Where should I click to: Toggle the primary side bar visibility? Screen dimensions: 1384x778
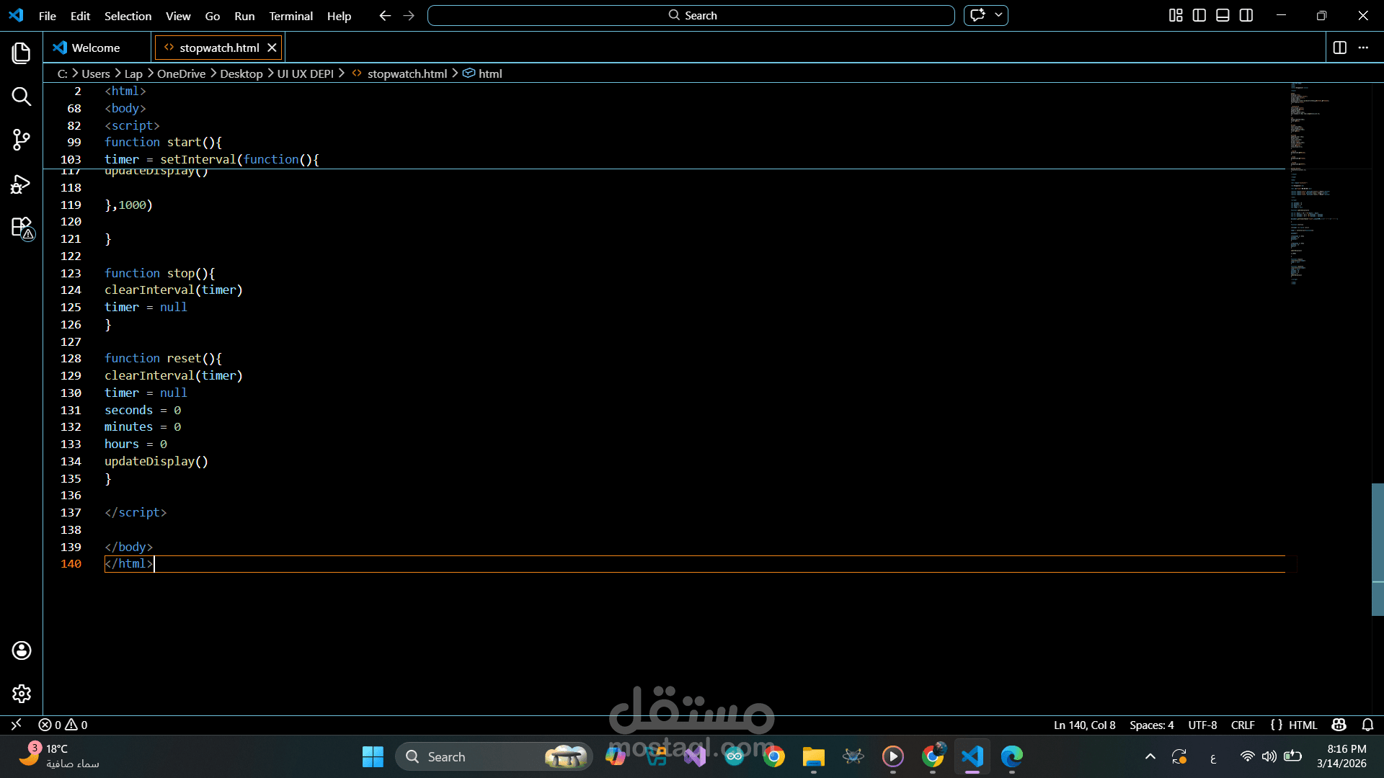point(1199,15)
